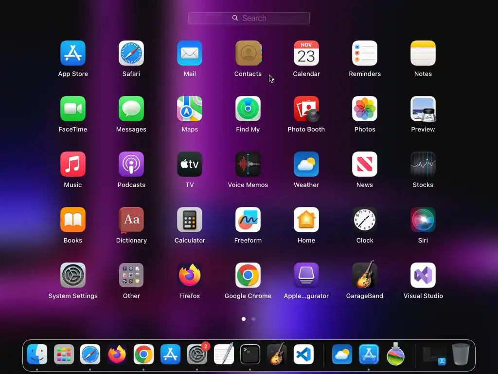The height and width of the screenshot is (374, 498).
Task: Open Visual Studio Code in the Dock
Action: pyautogui.click(x=303, y=355)
